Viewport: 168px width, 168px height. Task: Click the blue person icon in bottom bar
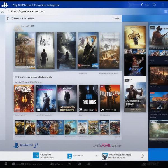click(x=70, y=156)
